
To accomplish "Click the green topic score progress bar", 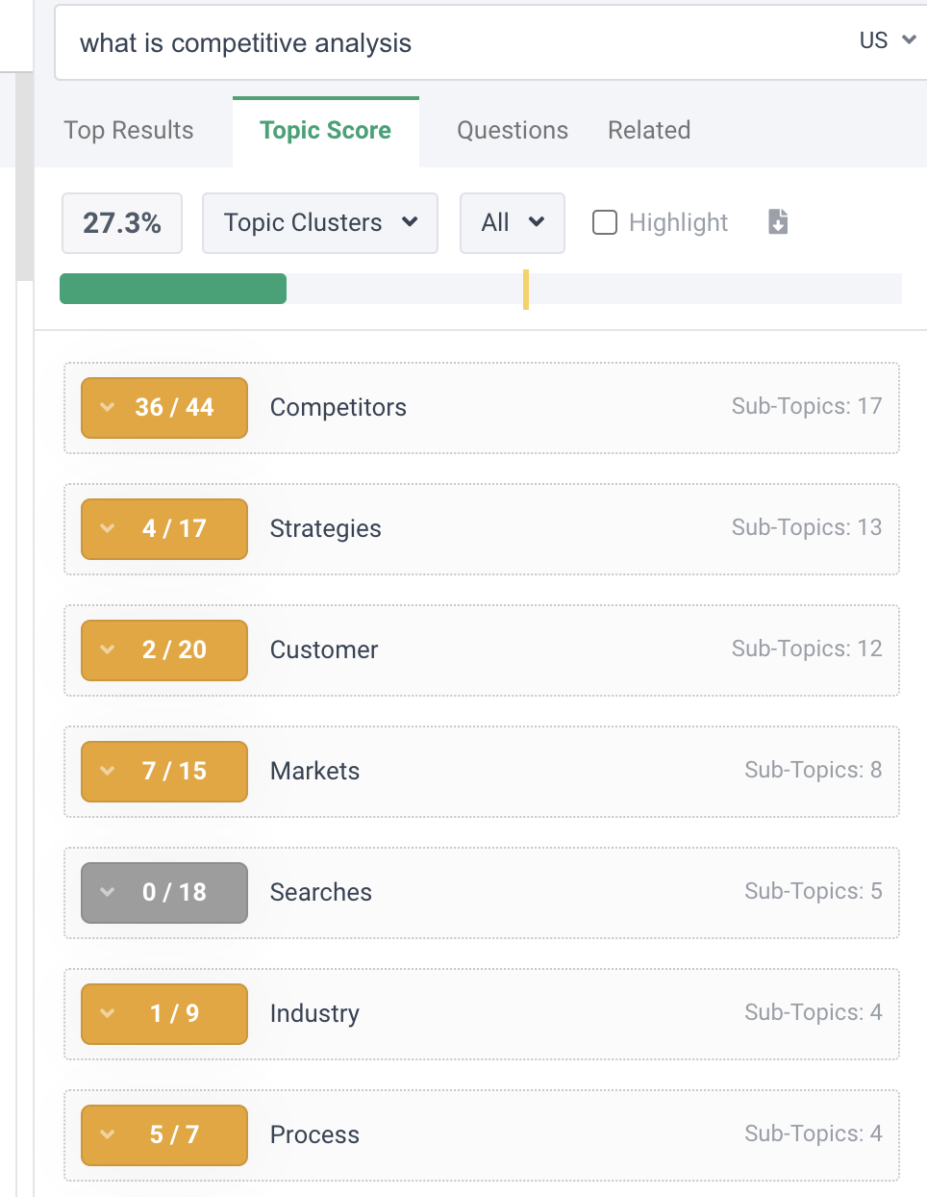I will [x=173, y=289].
